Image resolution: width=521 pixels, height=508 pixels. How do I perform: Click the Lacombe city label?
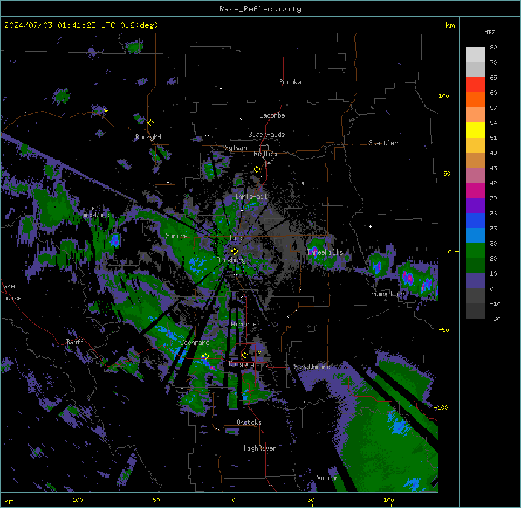pyautogui.click(x=272, y=115)
